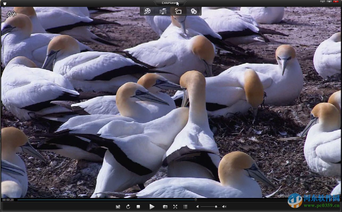Click the DAPlayer title tab
342x212 pixels.
(170, 3)
